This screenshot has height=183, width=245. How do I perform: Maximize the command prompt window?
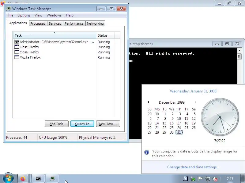click(x=227, y=44)
